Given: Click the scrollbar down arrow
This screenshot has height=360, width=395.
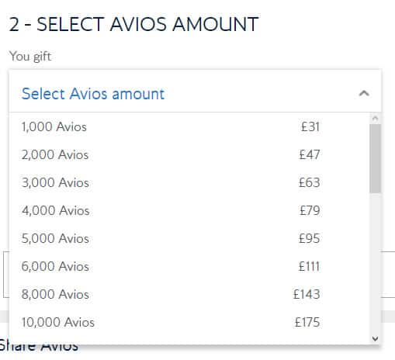Looking at the screenshot, I should pos(375,338).
